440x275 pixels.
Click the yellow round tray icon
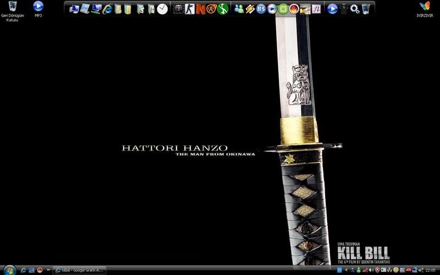pos(395,270)
